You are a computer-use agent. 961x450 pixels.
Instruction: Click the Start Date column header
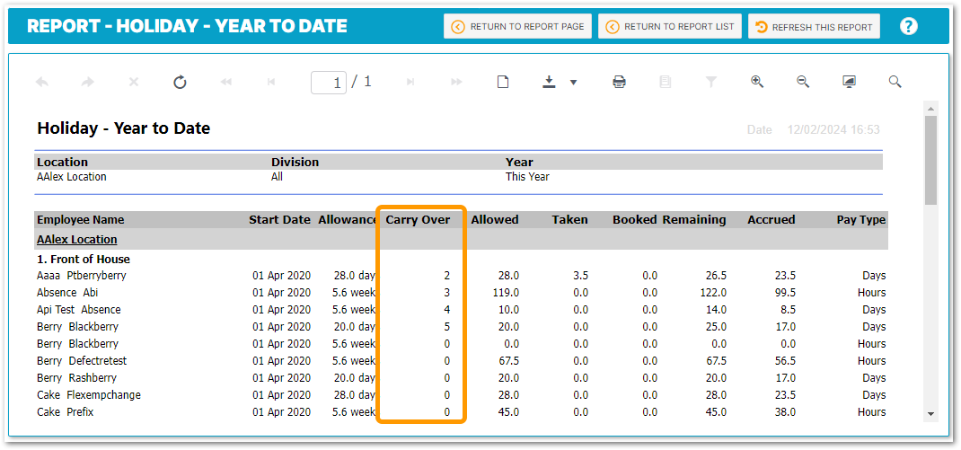(x=279, y=219)
